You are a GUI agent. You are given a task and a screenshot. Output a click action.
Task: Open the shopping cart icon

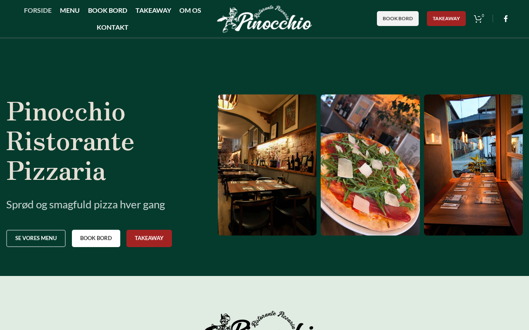pos(478,19)
